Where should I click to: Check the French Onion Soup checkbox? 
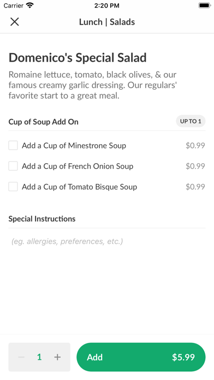pos(13,166)
